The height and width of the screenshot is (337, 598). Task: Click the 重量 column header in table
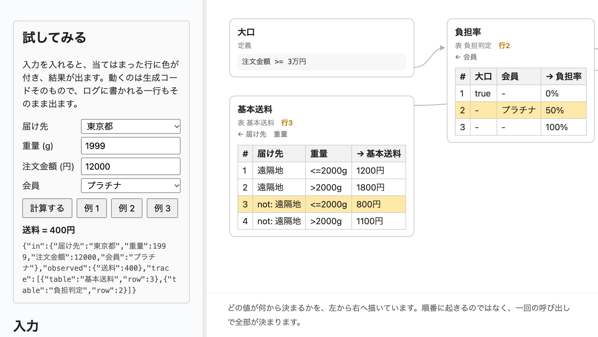click(329, 154)
